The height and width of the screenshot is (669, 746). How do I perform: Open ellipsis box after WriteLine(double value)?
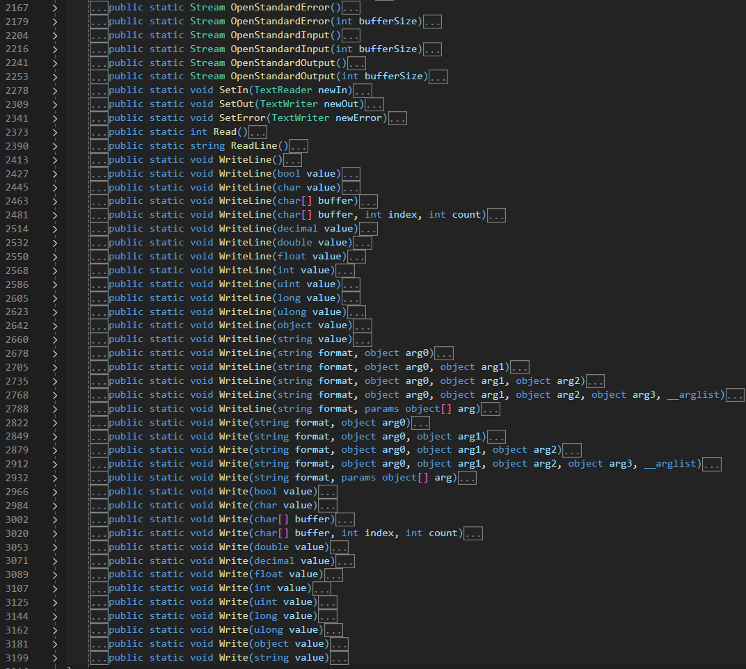point(363,243)
